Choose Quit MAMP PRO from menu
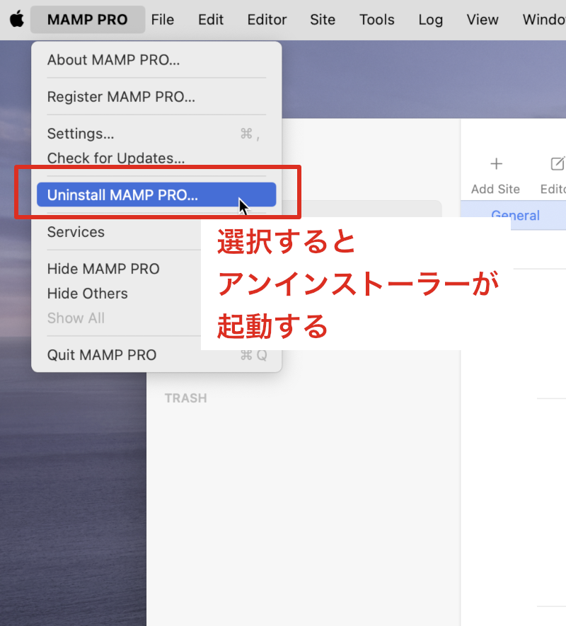566x626 pixels. 156,355
